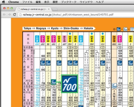Click the N700 icon in the ひかり 501 column

(119, 63)
